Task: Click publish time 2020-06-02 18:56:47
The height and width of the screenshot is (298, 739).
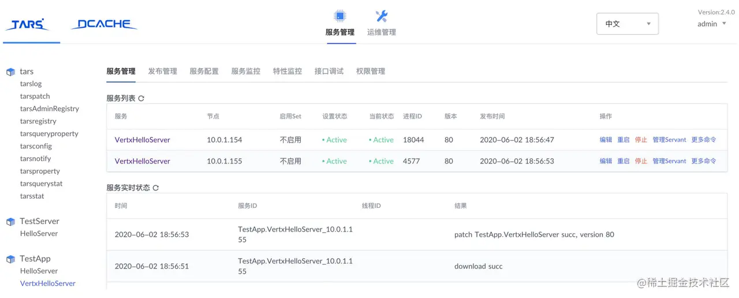Action: (x=517, y=140)
